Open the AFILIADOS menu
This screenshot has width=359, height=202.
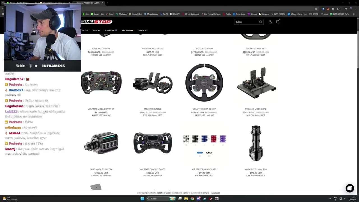click(x=127, y=30)
